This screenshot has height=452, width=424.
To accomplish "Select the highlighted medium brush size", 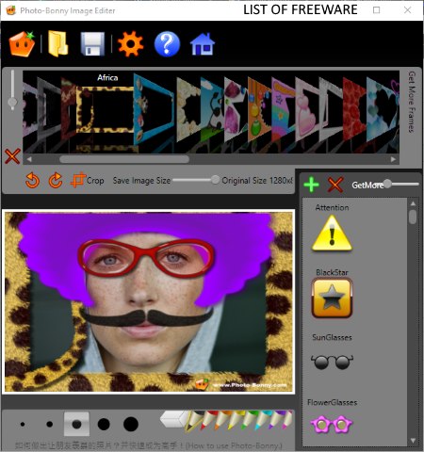I will [x=76, y=424].
